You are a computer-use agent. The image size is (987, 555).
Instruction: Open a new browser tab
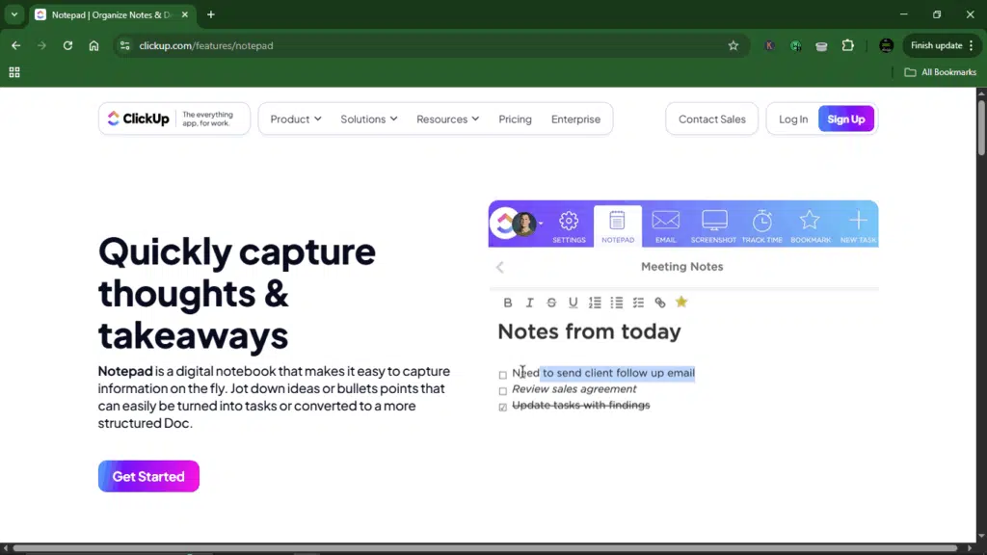click(x=211, y=14)
